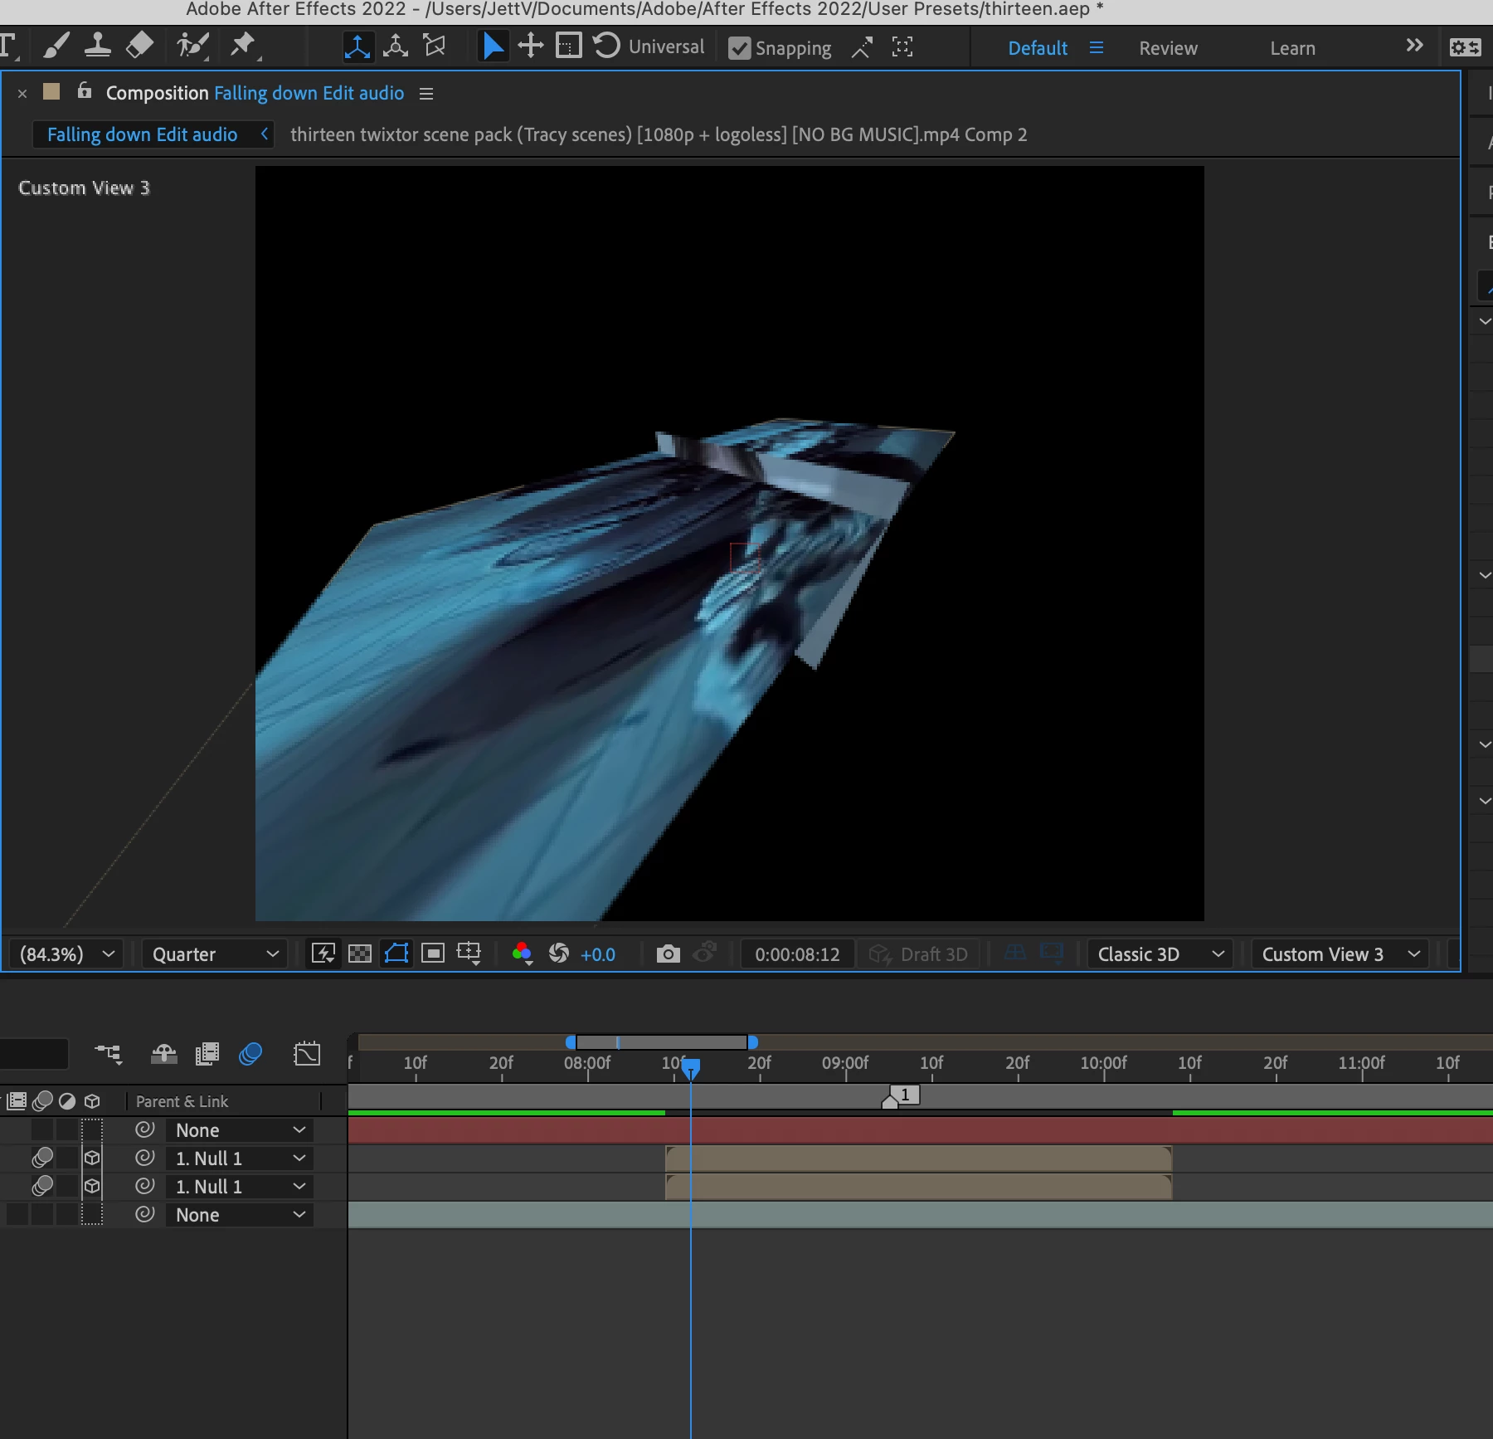The width and height of the screenshot is (1493, 1439).
Task: Switch to the Learn workspace
Action: click(1292, 48)
